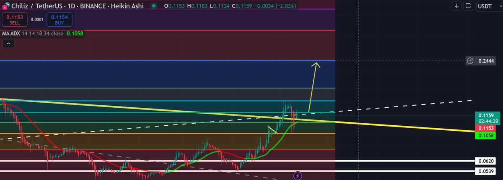Click the 0.1153 SELL button

(15, 20)
